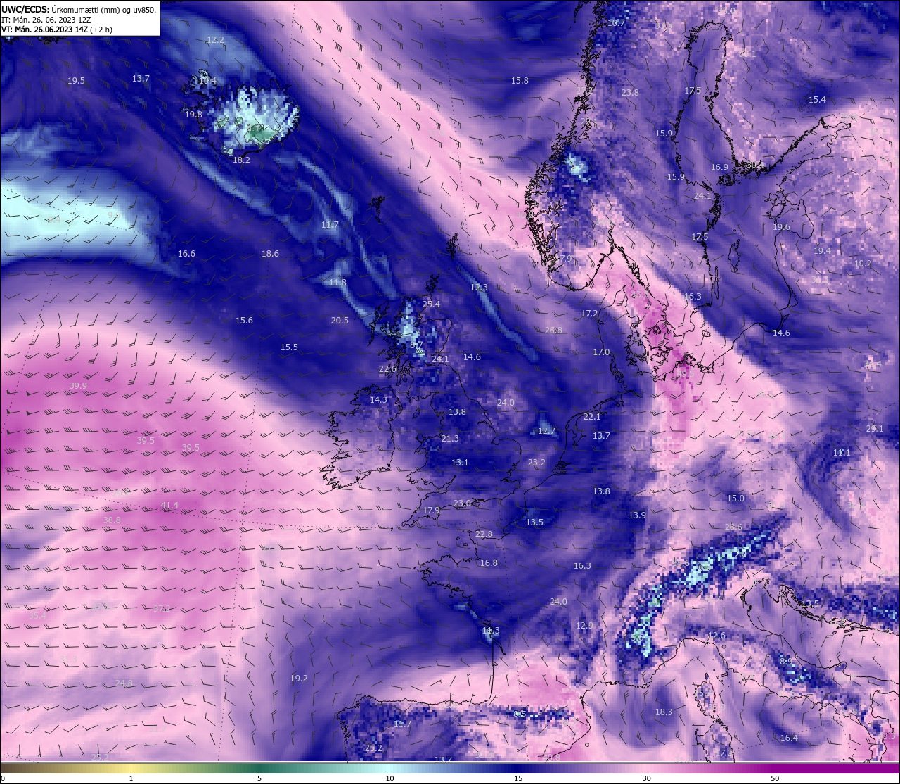This screenshot has height=784, width=900.
Task: Click the color scale label '30'
Action: click(646, 778)
